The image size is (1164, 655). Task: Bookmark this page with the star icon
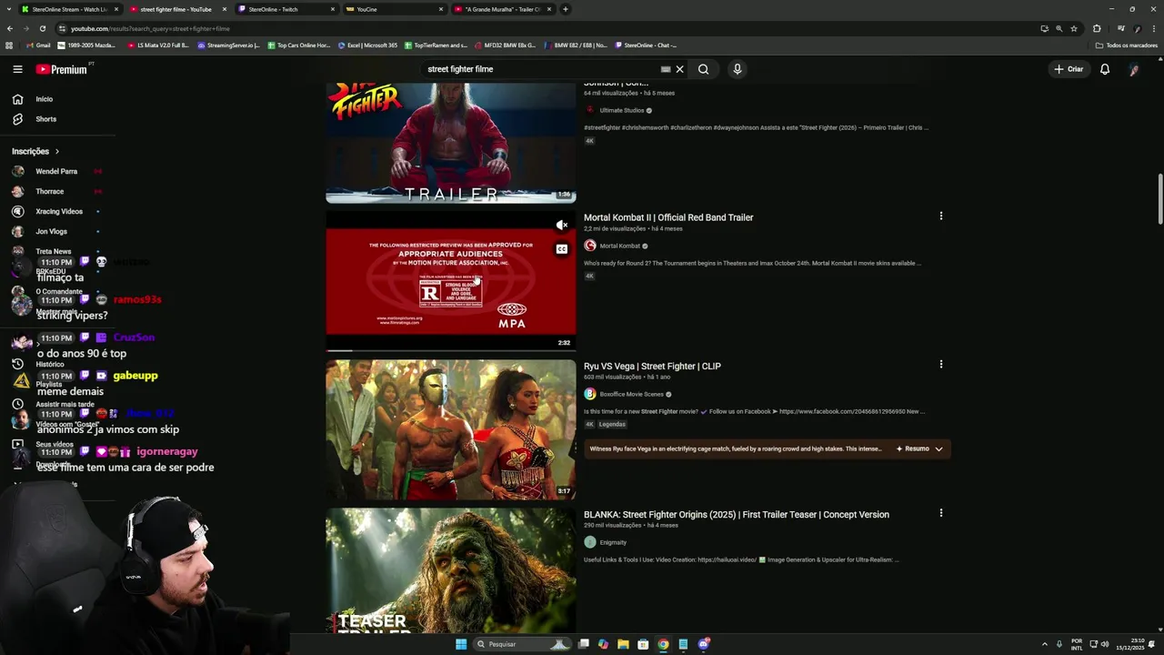pos(1074,28)
